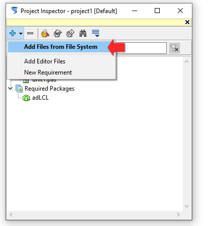Collapse the Required Packages tree node
Screen dimensions: 208x226
(x=11, y=88)
